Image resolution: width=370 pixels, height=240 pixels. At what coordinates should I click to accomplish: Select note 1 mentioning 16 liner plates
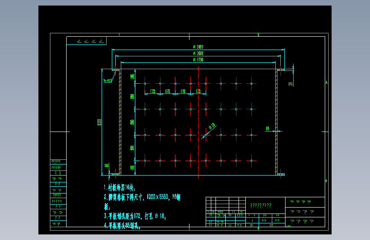click(x=119, y=187)
